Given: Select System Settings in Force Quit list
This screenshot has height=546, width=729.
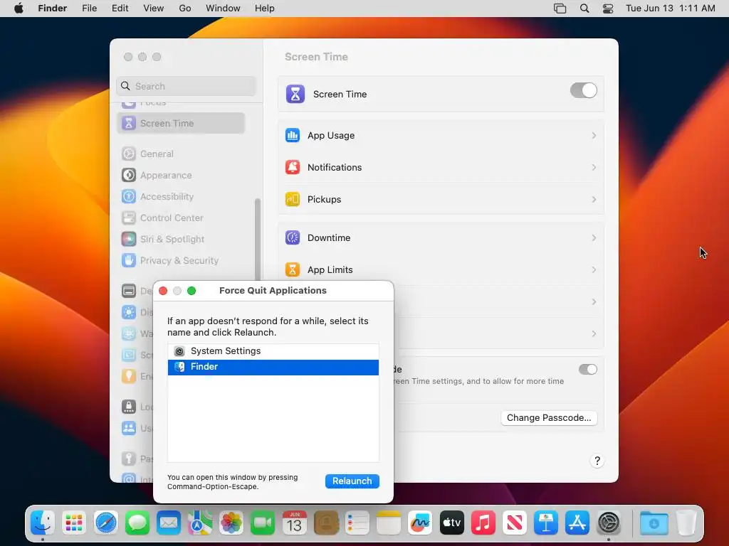Looking at the screenshot, I should (273, 351).
